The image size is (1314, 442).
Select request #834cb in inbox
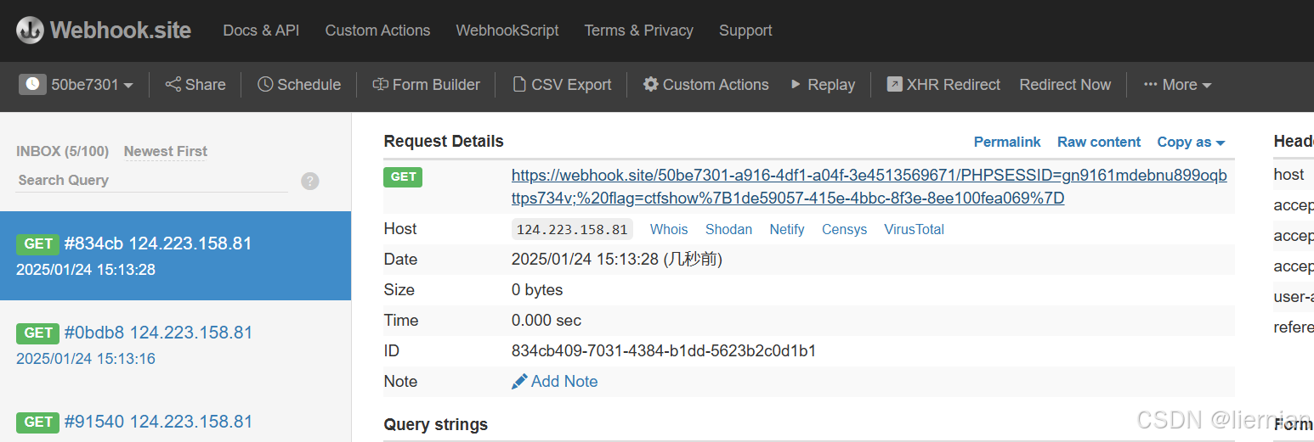click(x=175, y=255)
